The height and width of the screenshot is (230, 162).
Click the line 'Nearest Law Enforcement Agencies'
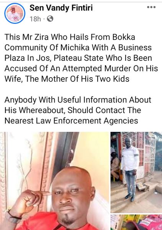(71, 121)
